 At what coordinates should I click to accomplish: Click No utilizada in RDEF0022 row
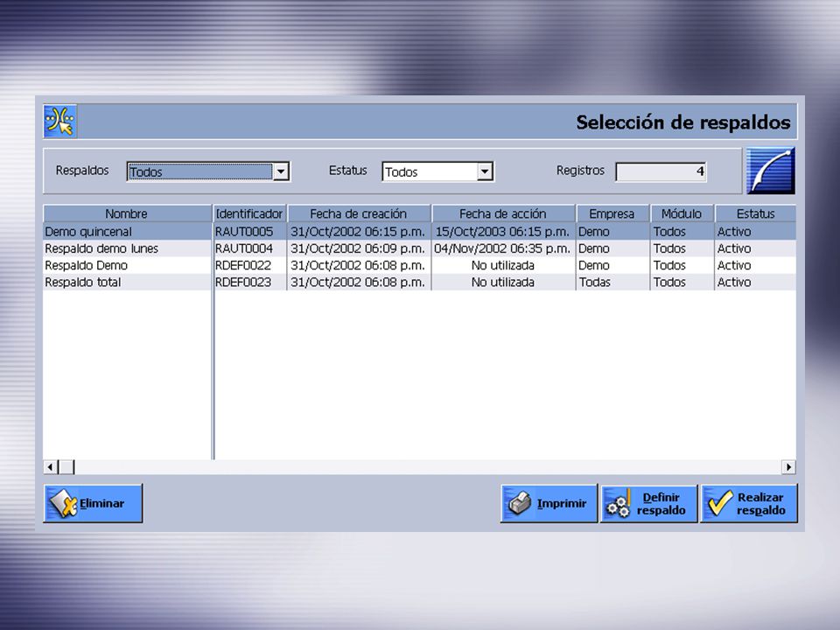click(x=502, y=265)
